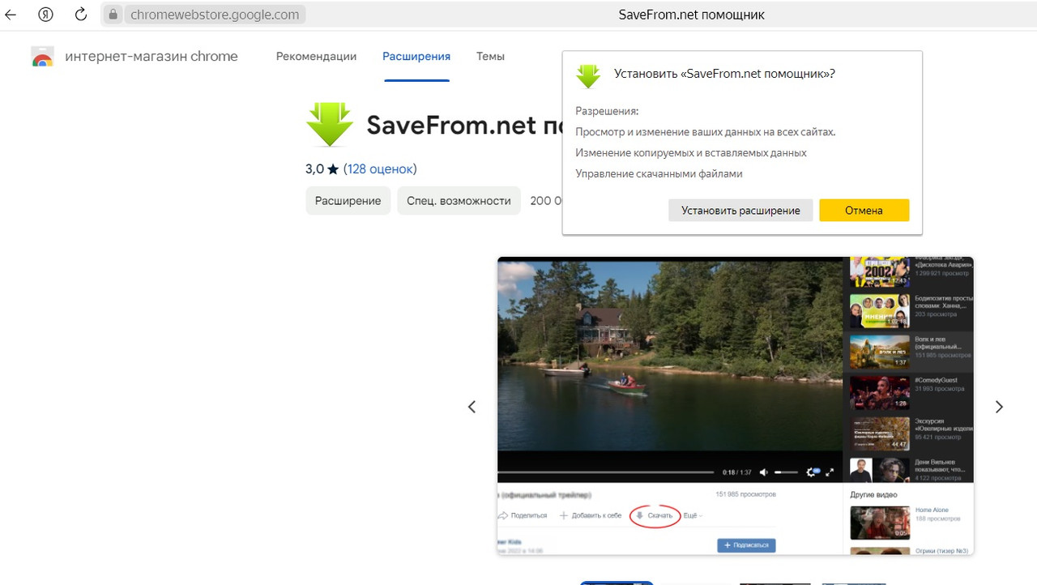
Task: Switch to Рекомендации tab
Action: click(316, 57)
